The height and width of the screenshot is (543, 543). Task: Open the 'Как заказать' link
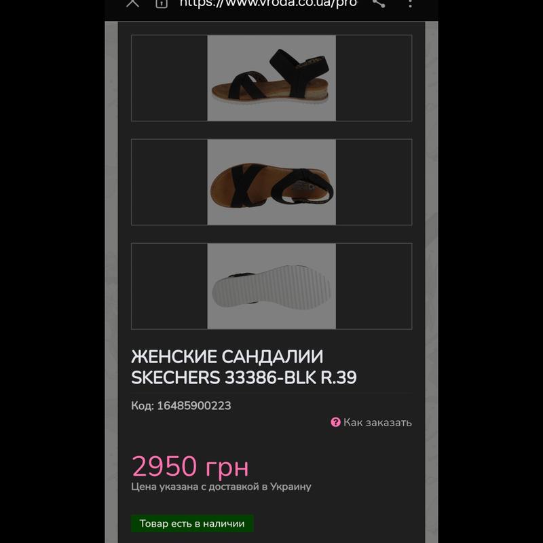[377, 422]
